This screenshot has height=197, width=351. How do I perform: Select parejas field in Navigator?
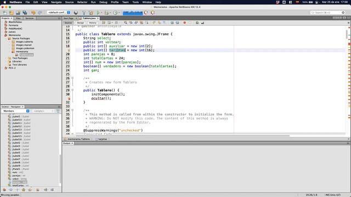[x=16, y=176]
